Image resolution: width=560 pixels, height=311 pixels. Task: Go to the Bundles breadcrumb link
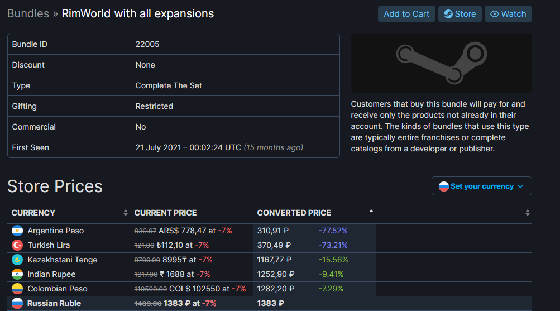point(28,13)
